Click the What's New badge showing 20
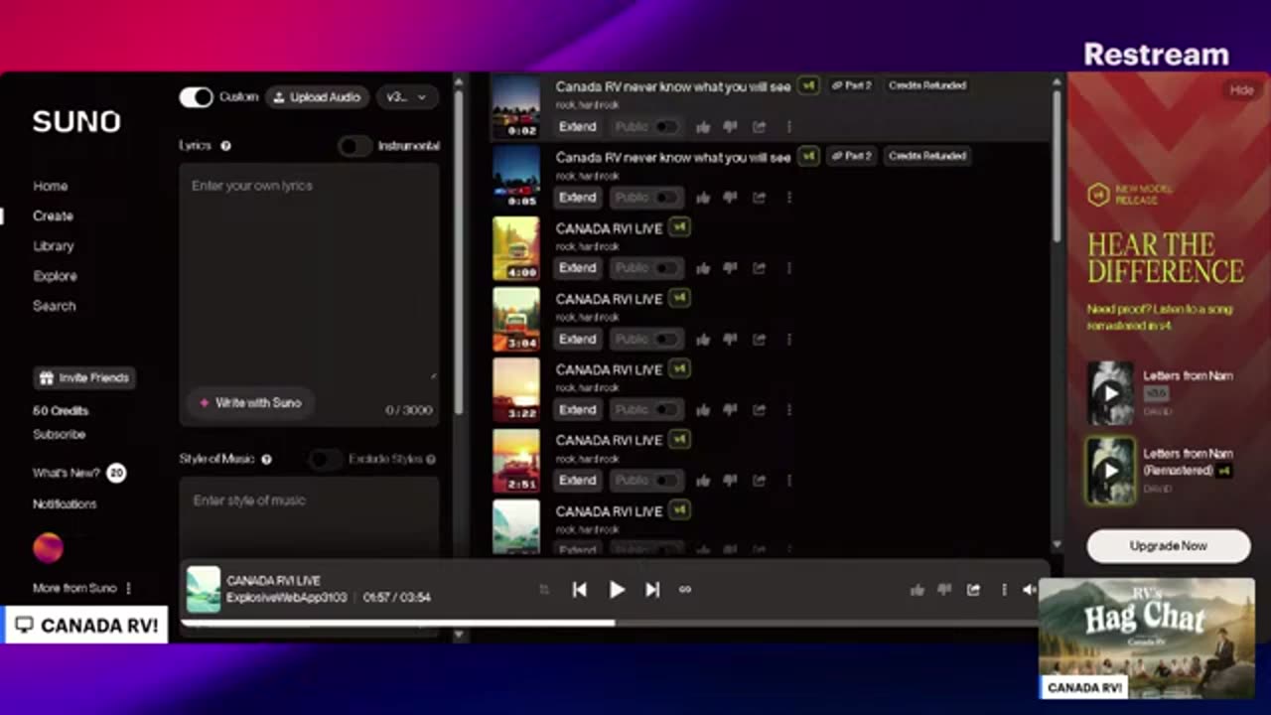Viewport: 1271px width, 715px height. (116, 473)
